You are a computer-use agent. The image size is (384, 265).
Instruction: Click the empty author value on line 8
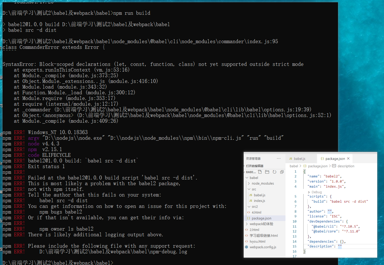click(329, 211)
